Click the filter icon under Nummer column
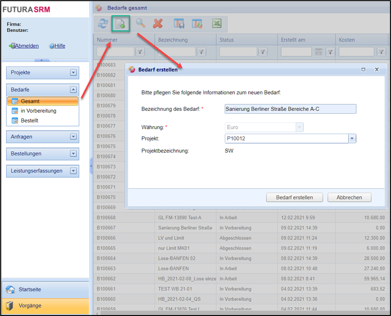Viewport: 391px width, 316px height. [140, 52]
